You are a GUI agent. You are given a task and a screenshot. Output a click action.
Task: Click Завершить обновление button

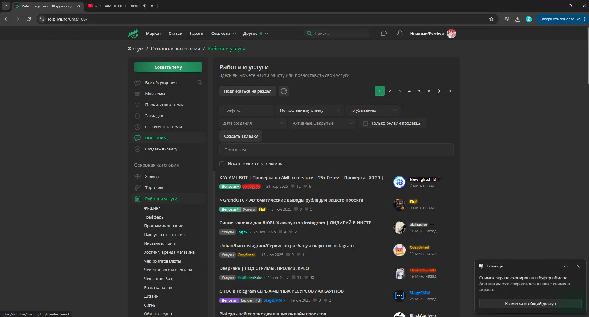(x=560, y=19)
